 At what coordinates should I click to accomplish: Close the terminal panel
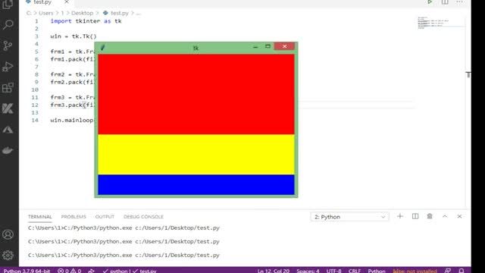point(460,216)
